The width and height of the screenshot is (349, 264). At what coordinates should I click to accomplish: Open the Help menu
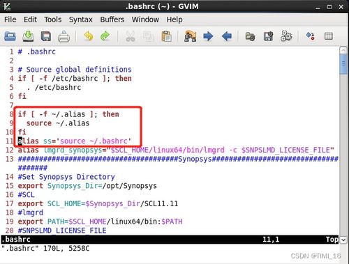(174, 20)
